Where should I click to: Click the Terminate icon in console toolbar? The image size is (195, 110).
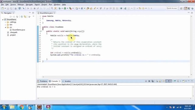tap(146, 81)
